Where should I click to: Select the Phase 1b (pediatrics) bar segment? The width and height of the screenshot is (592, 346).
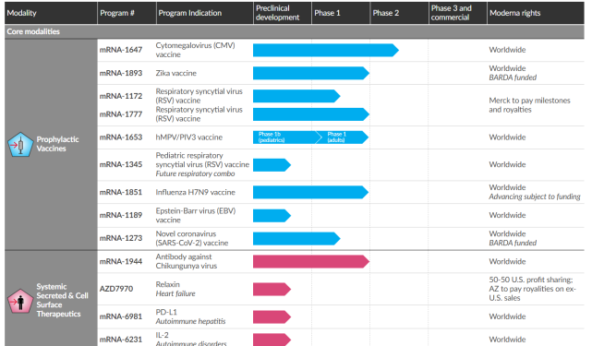[285, 137]
